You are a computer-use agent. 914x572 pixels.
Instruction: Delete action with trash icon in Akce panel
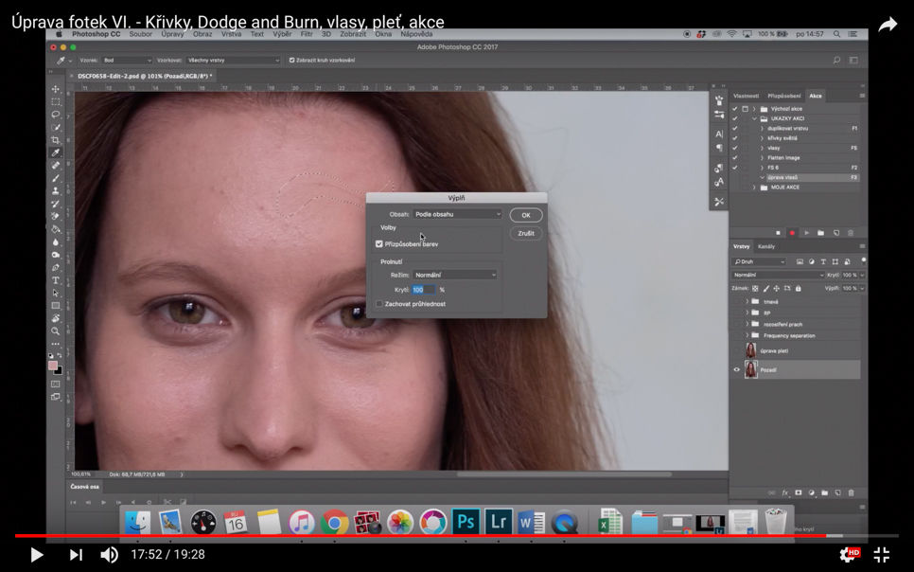pyautogui.click(x=851, y=233)
